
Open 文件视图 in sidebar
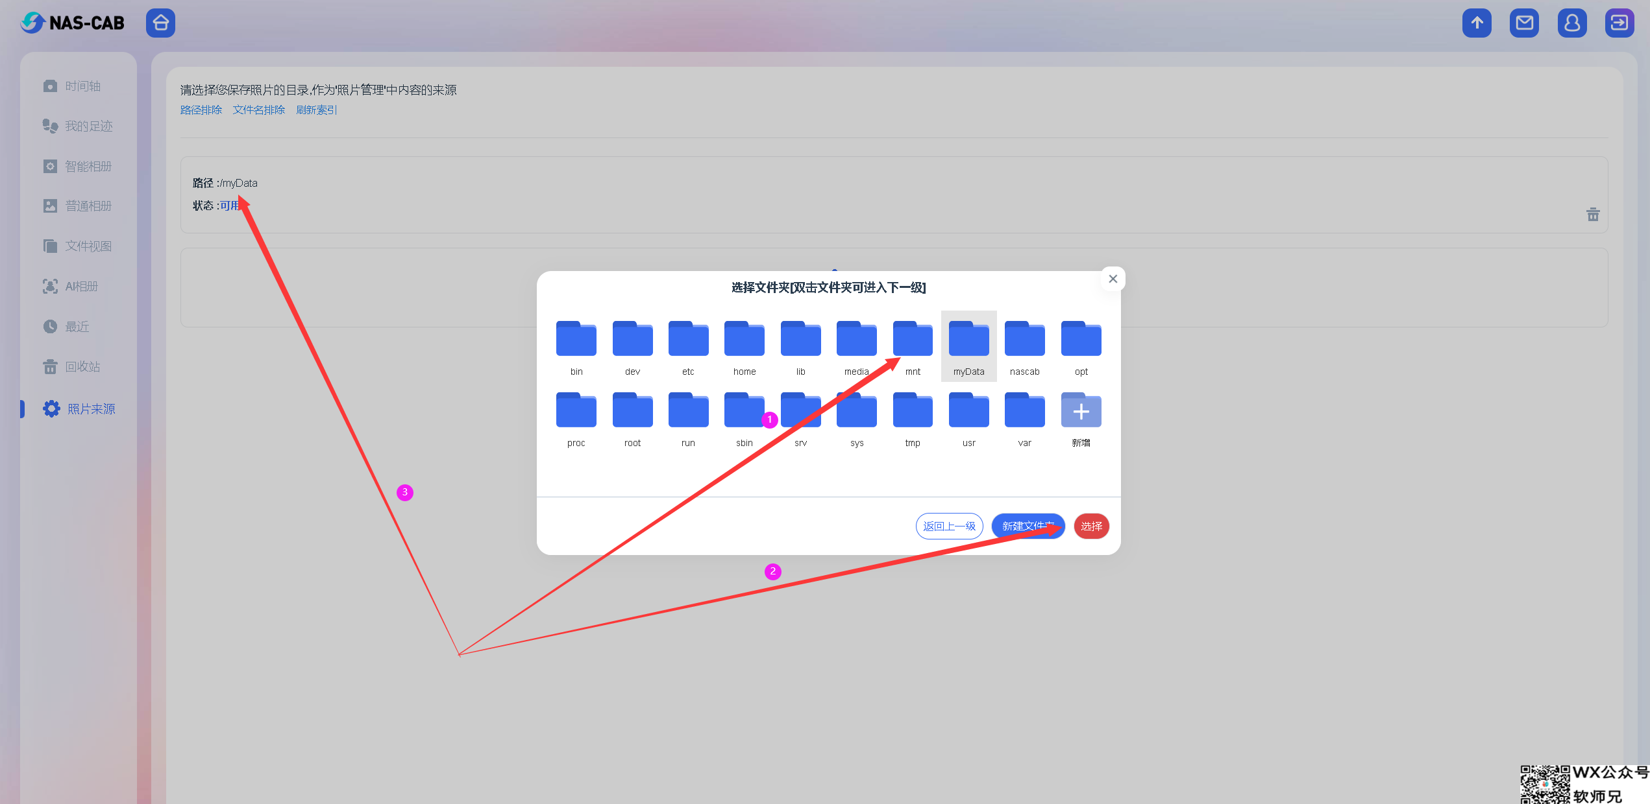[x=79, y=246]
